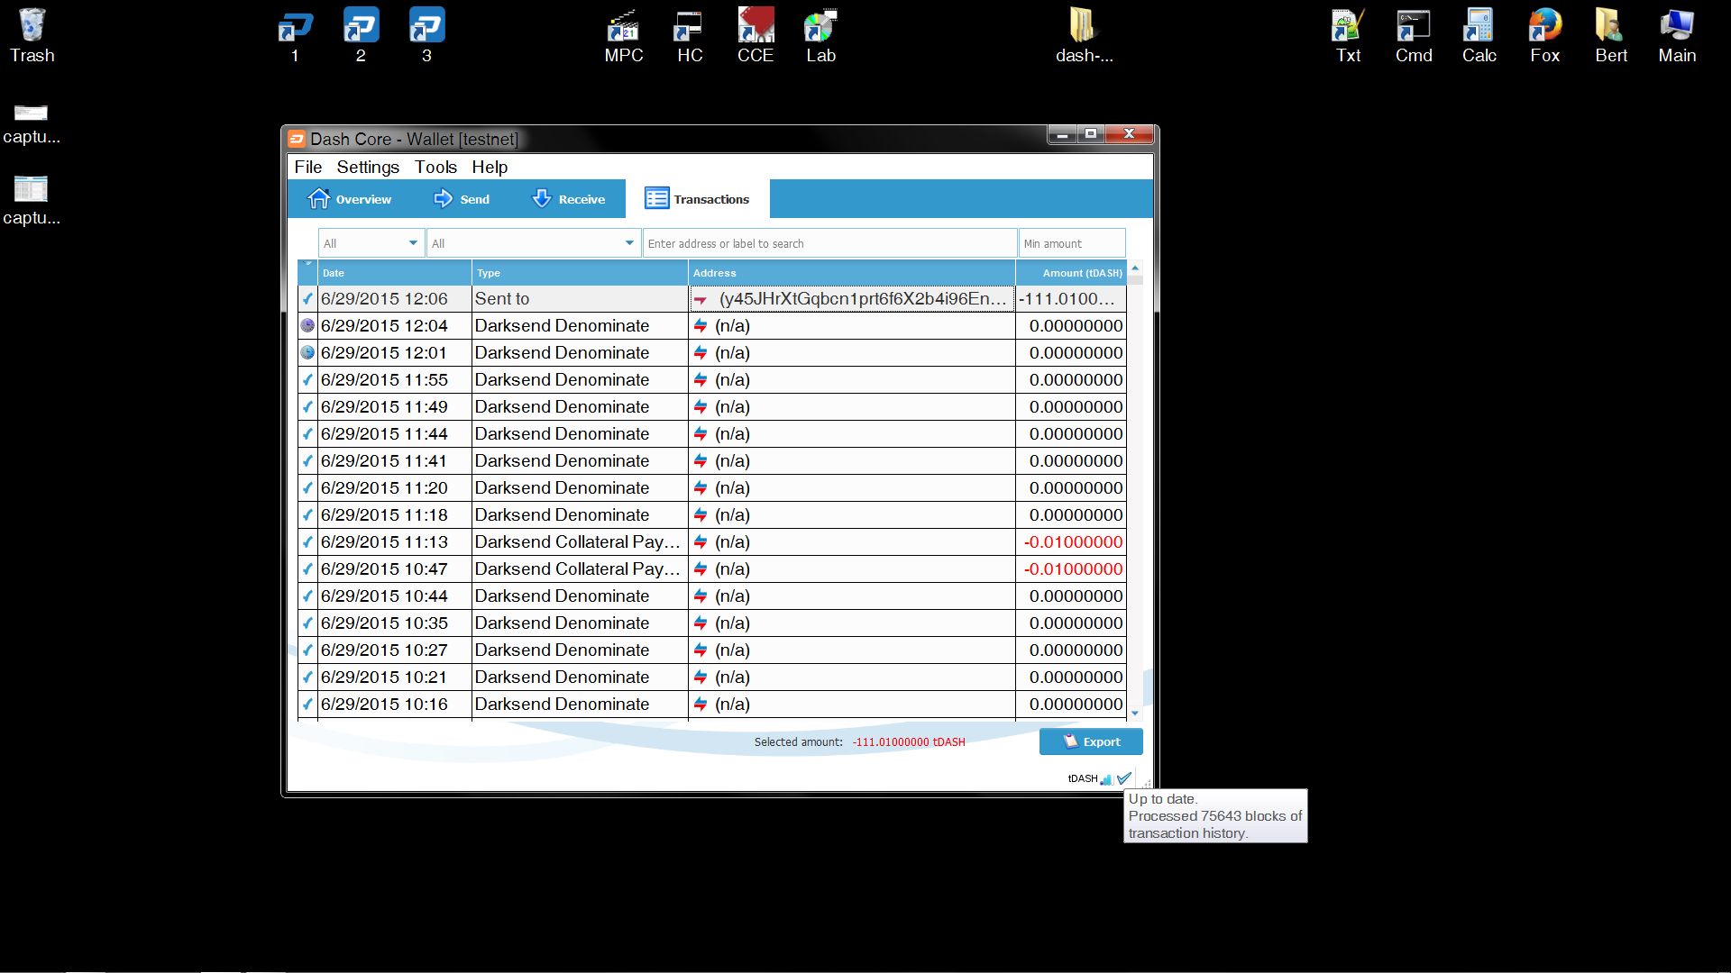This screenshot has width=1731, height=973.
Task: Open Dash shortcut labeled 1
Action: click(295, 36)
